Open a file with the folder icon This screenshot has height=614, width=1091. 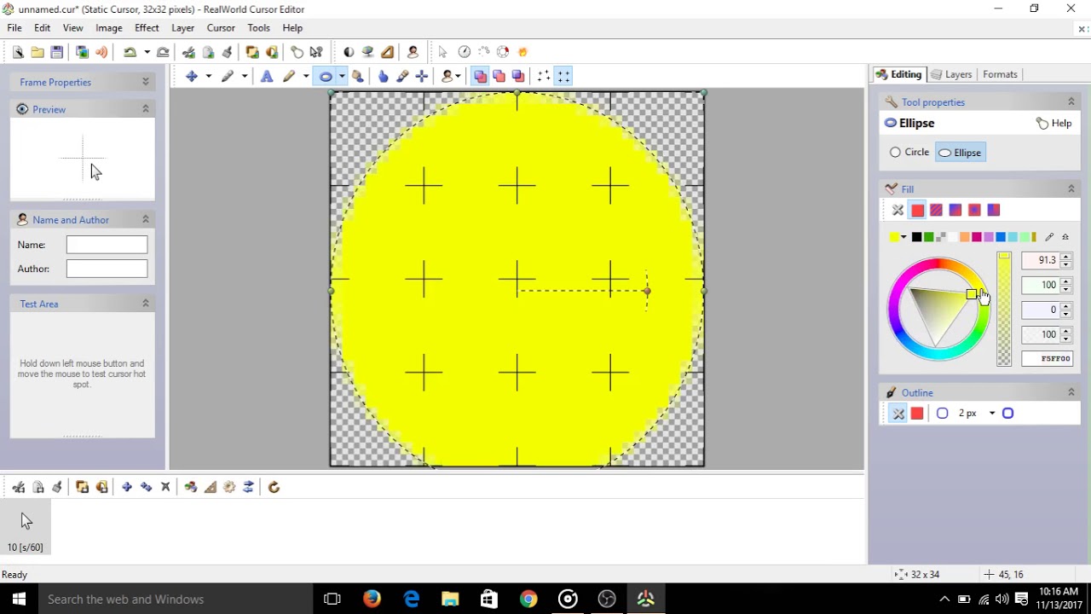[38, 52]
